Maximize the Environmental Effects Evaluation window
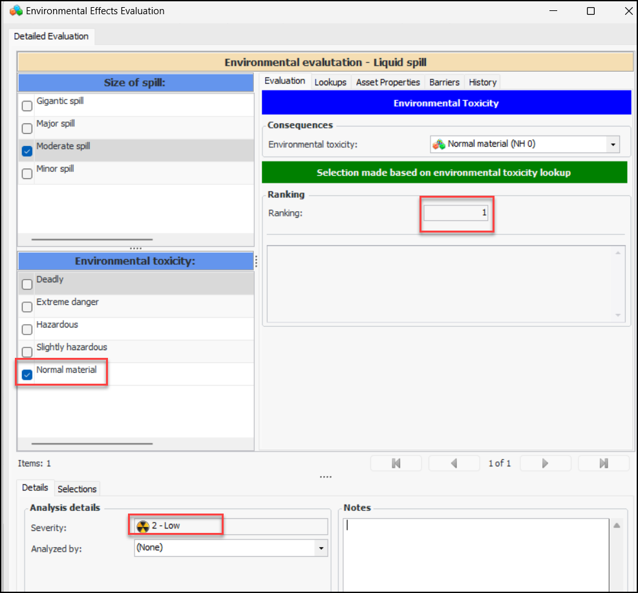The image size is (638, 593). (590, 11)
